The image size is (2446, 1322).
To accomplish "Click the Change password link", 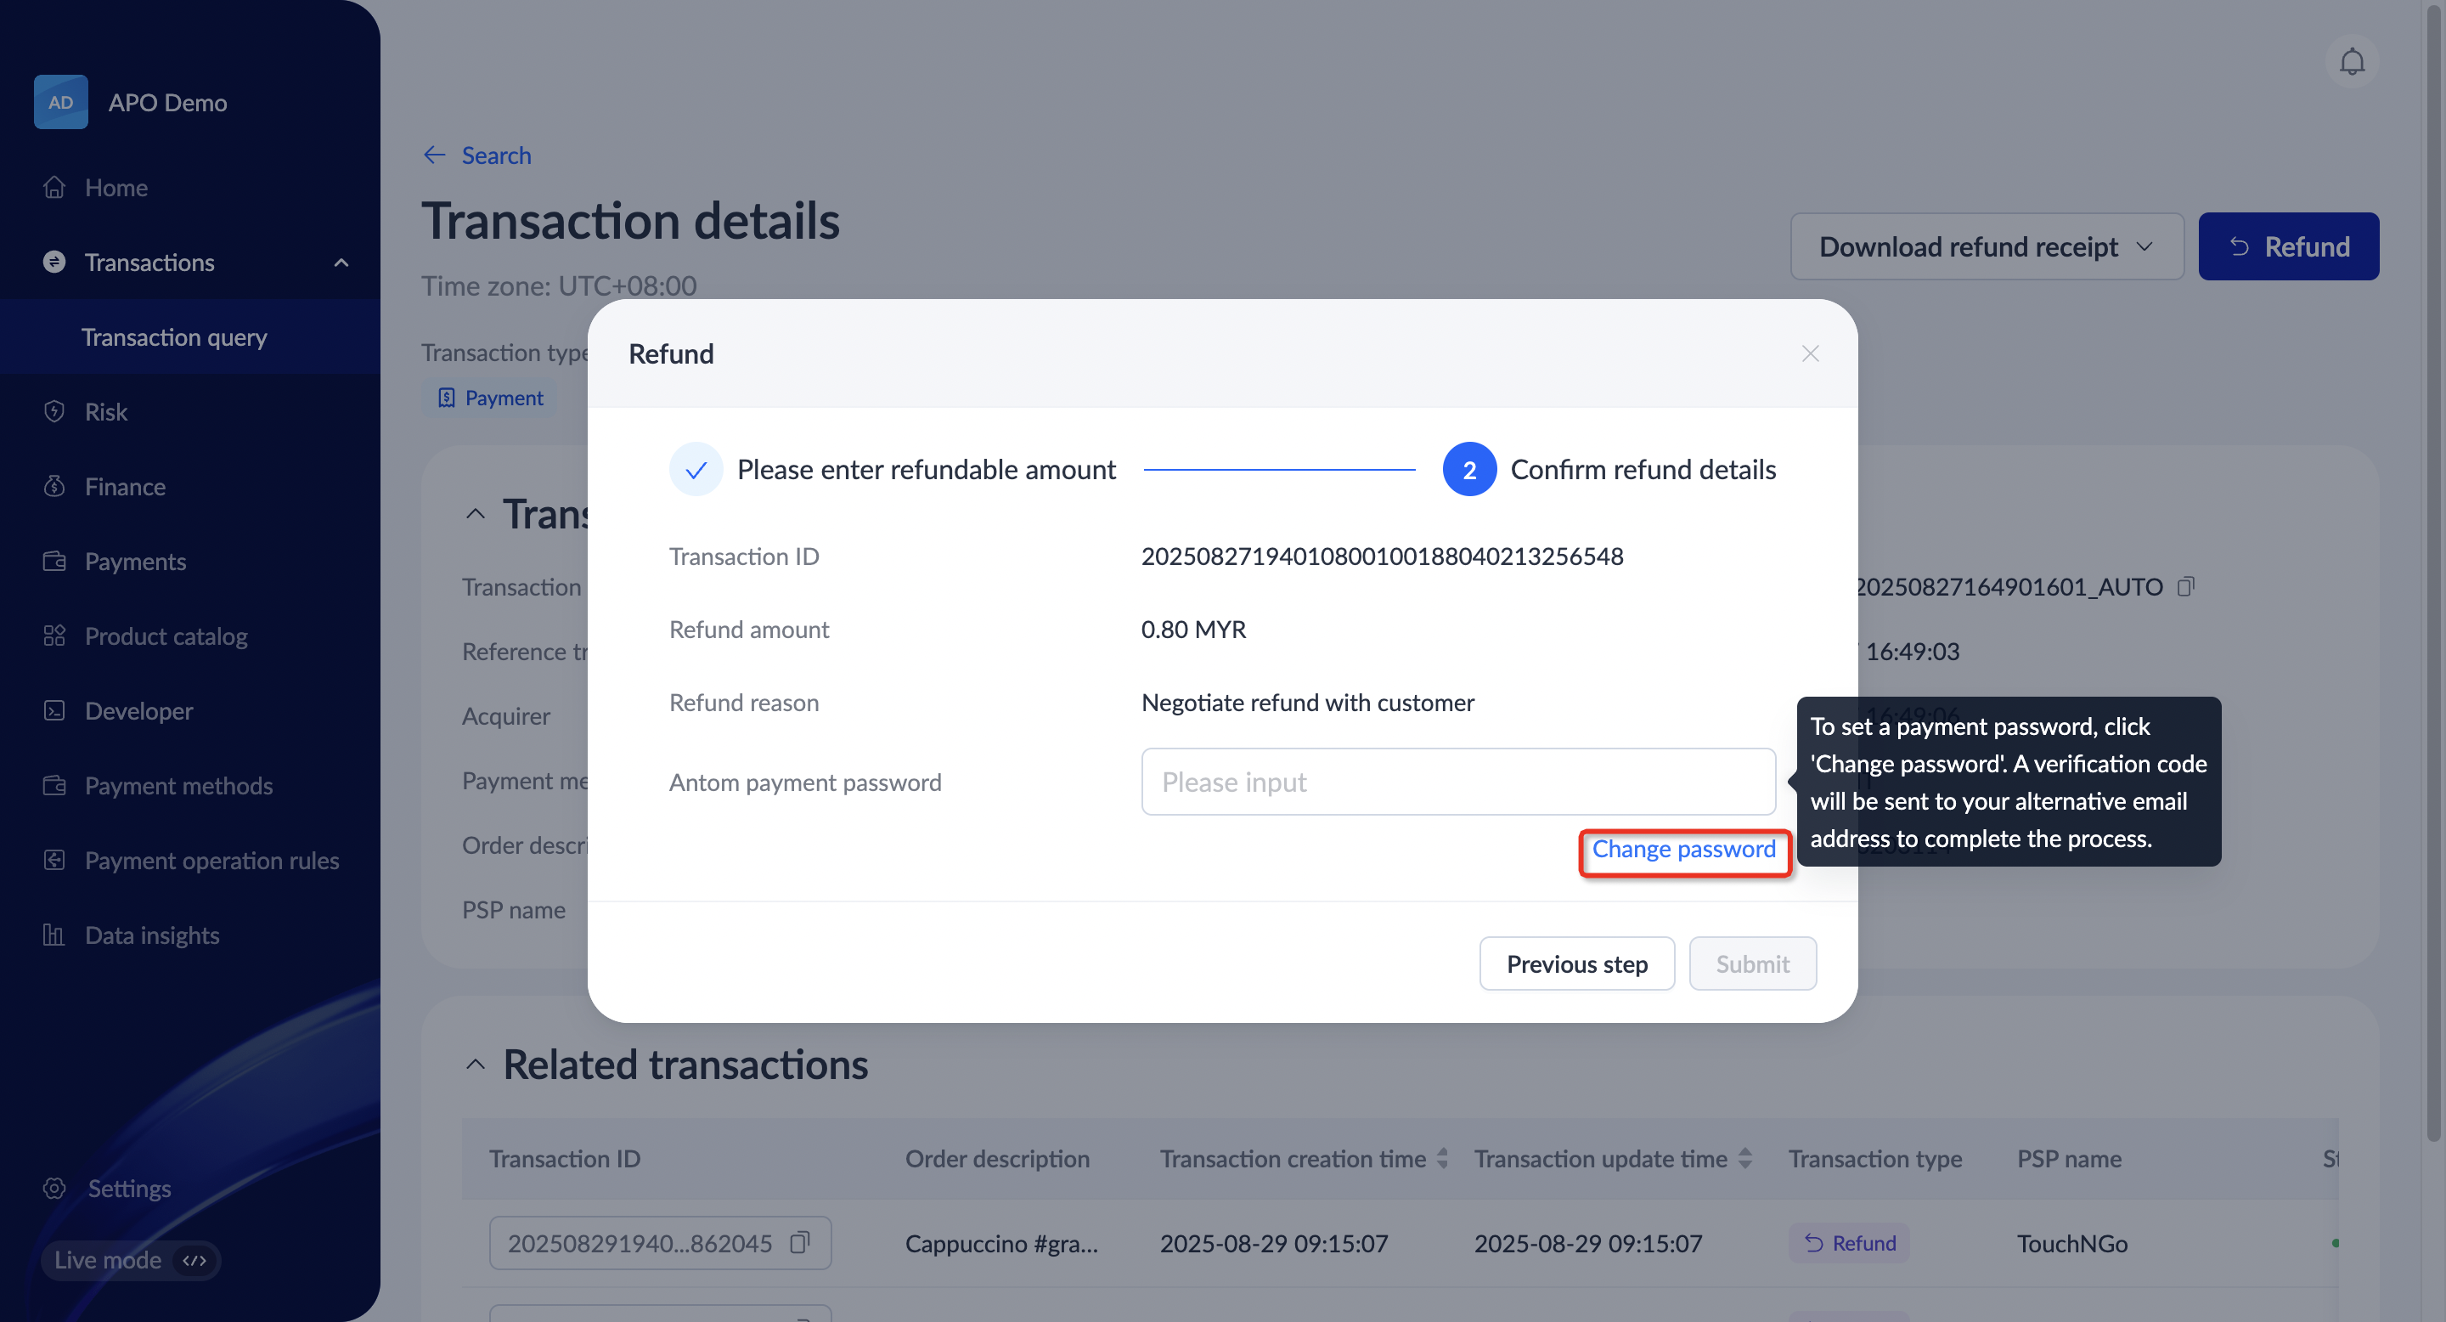I will click(1682, 849).
